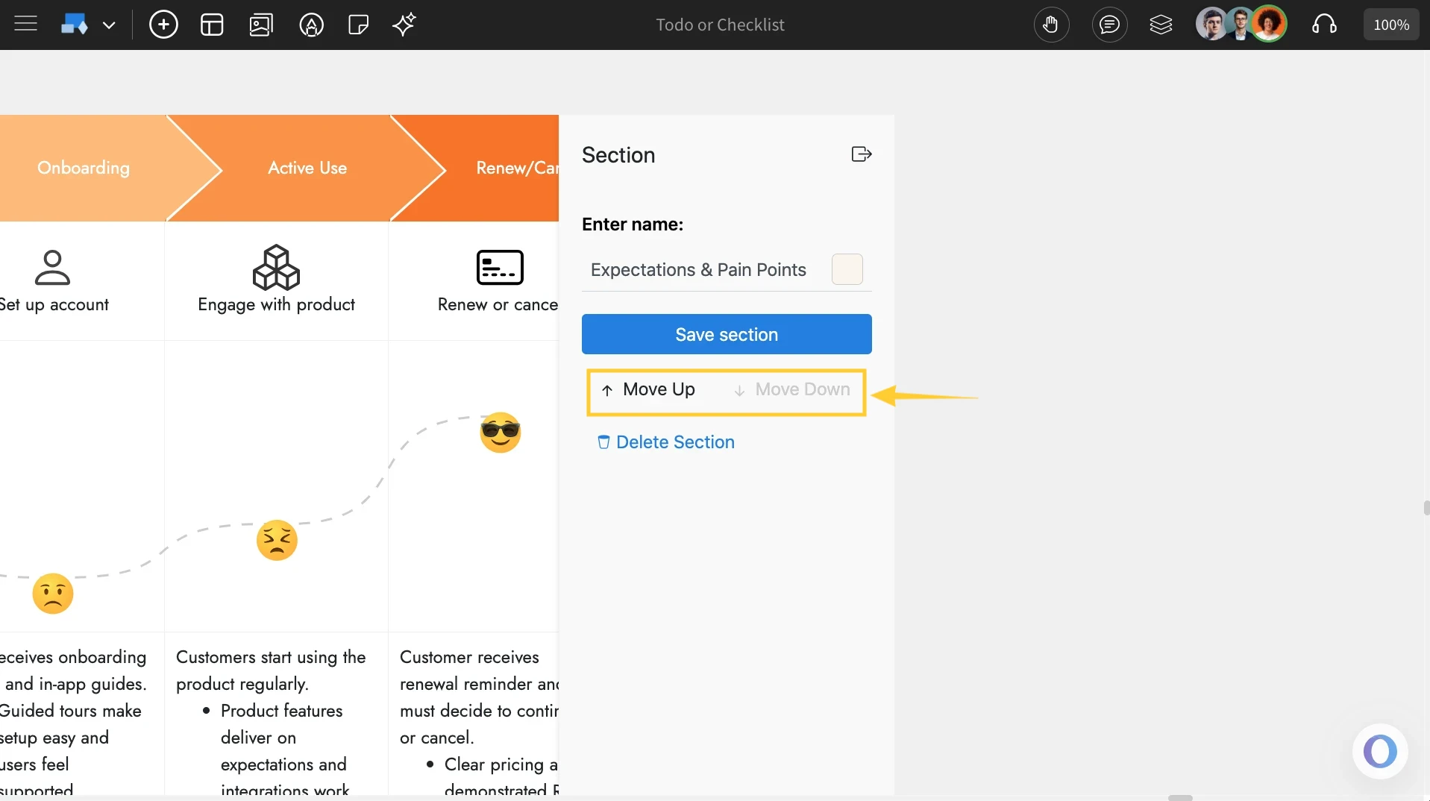The width and height of the screenshot is (1430, 801).
Task: Open the Todo or Checklist title field
Action: click(719, 24)
